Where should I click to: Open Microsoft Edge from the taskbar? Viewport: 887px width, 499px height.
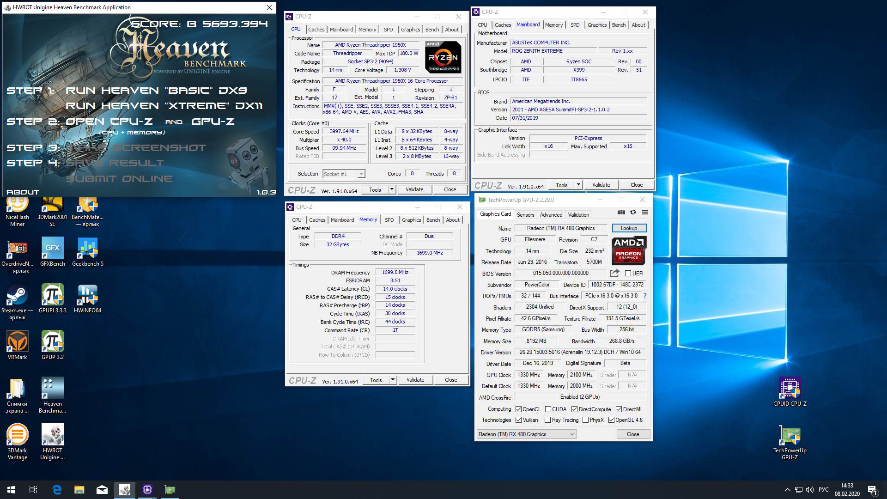click(x=57, y=490)
